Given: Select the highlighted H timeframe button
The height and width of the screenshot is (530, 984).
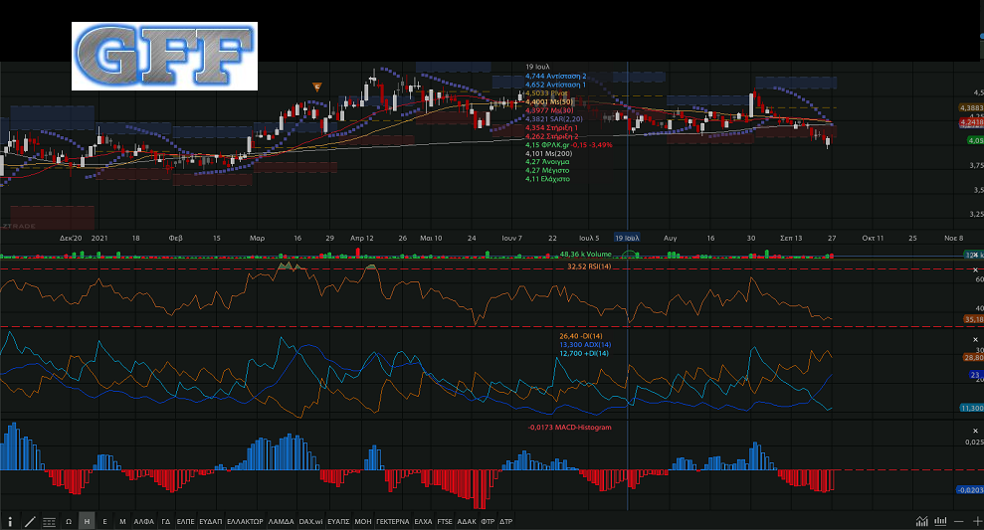Looking at the screenshot, I should point(87,521).
